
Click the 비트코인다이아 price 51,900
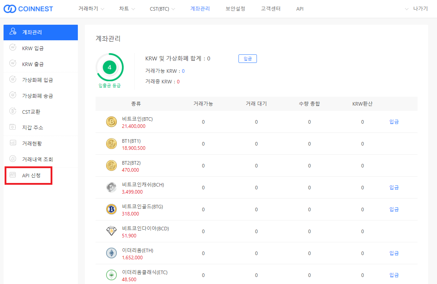[129, 236]
